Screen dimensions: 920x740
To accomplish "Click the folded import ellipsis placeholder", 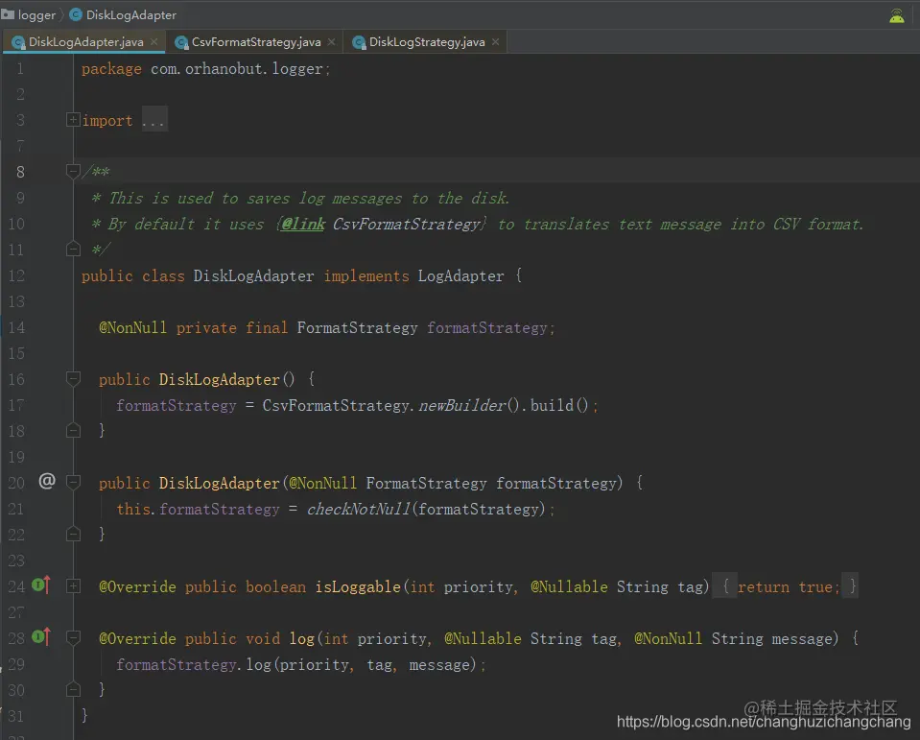I will click(x=154, y=120).
